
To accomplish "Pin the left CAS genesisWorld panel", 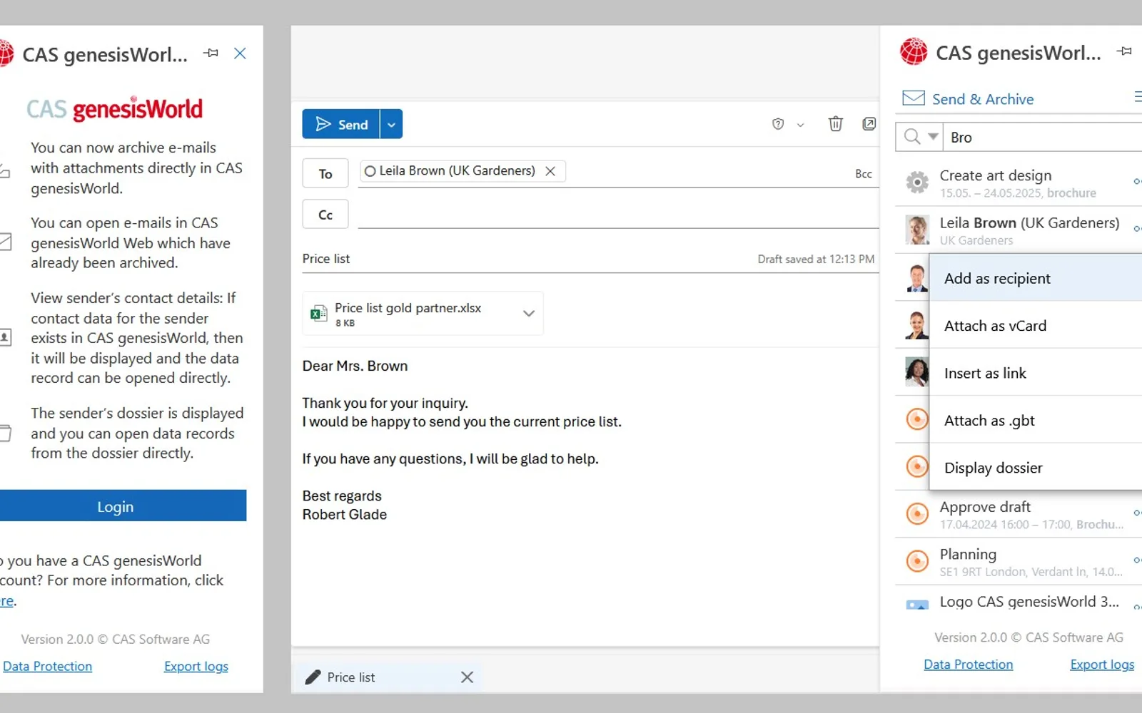I will (x=211, y=53).
